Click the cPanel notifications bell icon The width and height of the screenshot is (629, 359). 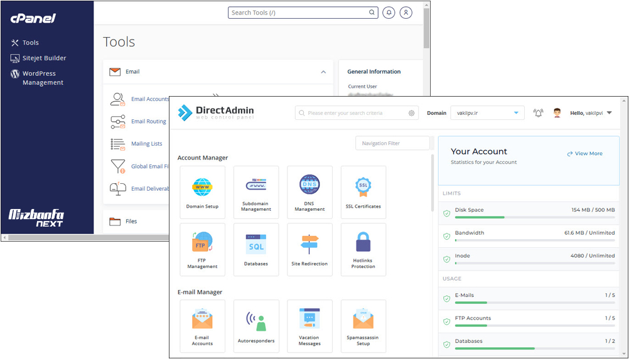pos(389,13)
